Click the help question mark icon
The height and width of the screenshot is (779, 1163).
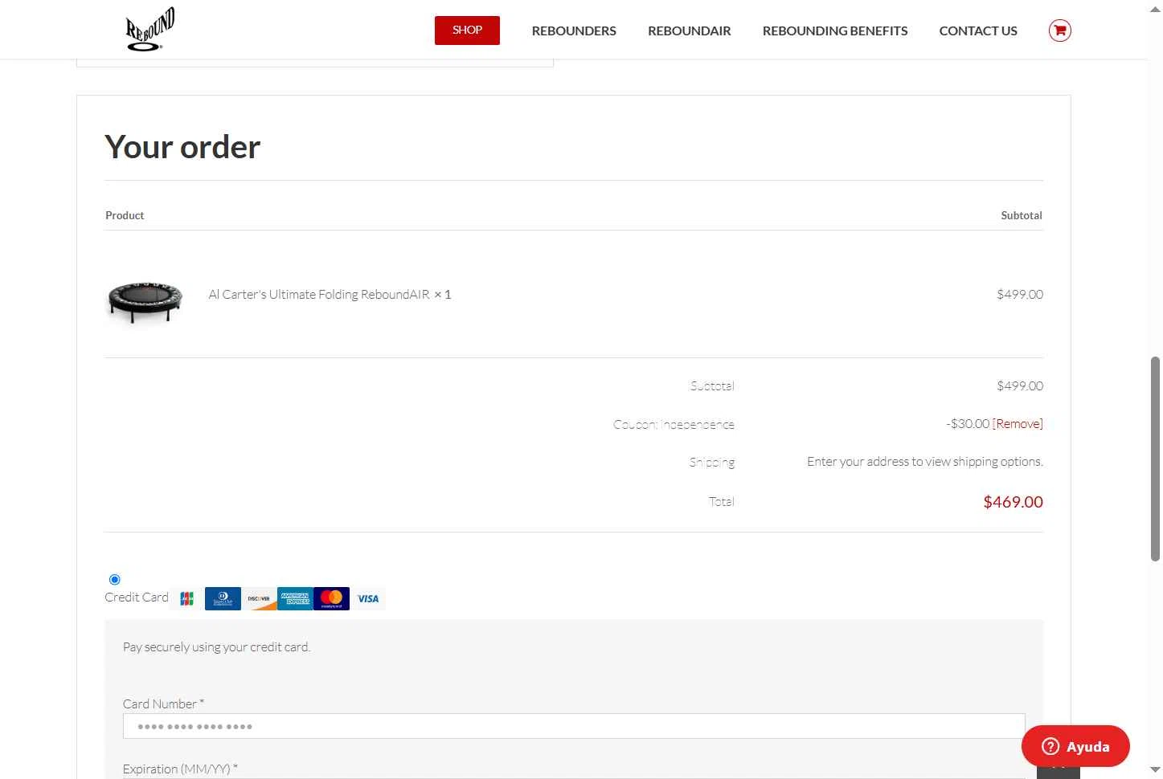pos(1050,747)
